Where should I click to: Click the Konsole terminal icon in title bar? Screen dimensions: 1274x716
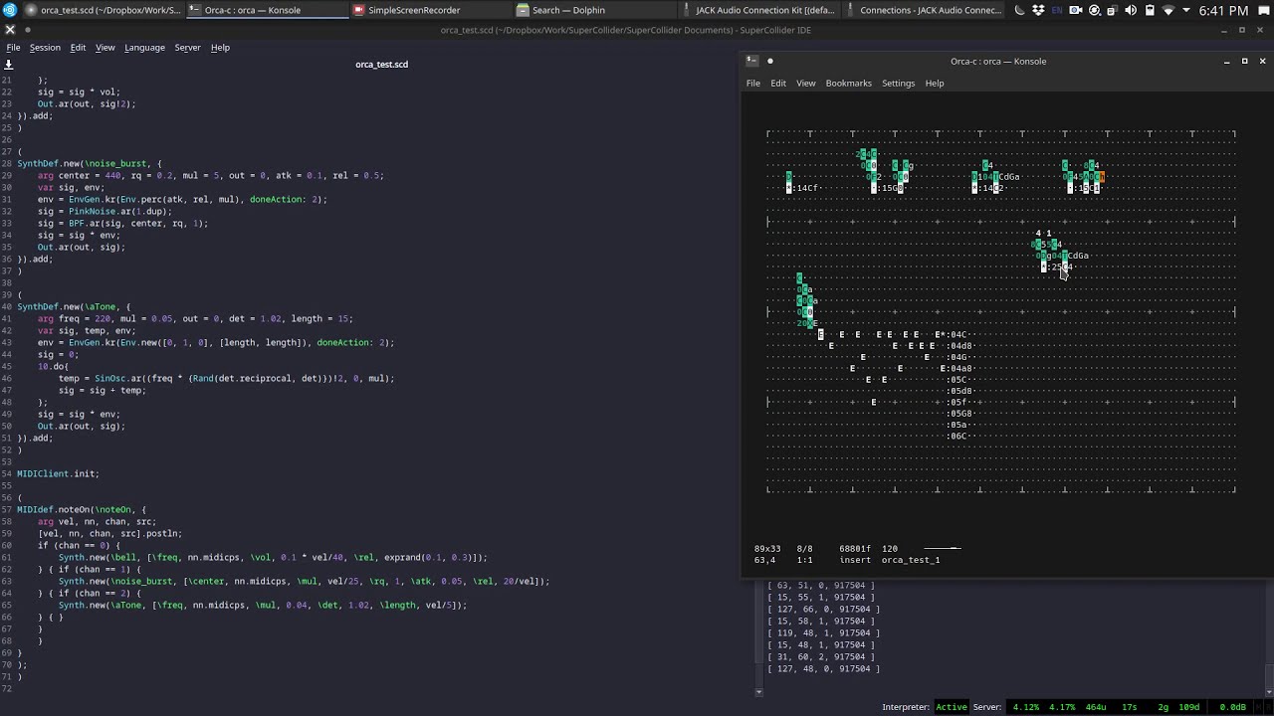pos(752,61)
